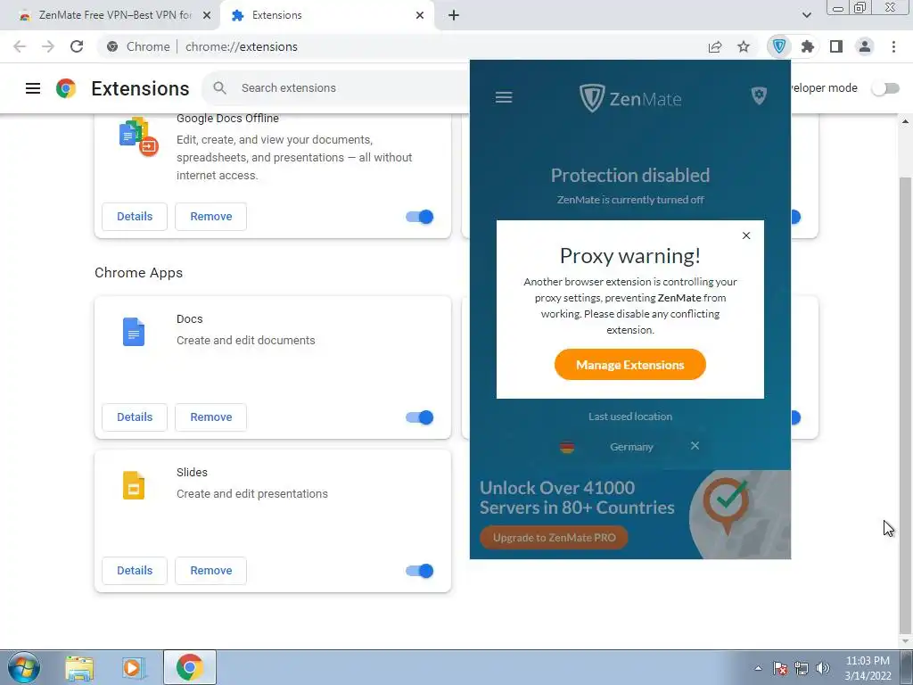Remove the Docs app

(x=210, y=417)
